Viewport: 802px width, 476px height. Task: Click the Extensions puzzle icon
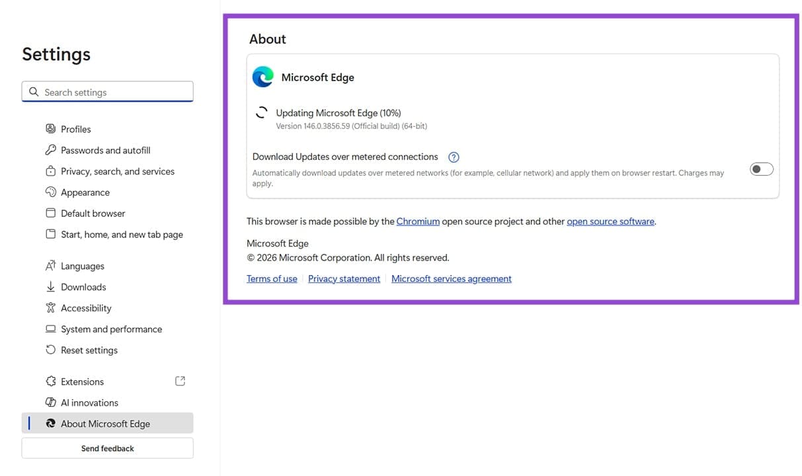[51, 381]
